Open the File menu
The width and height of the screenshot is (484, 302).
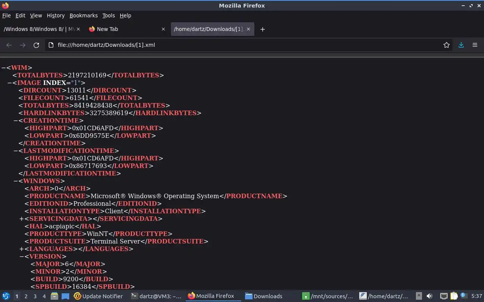pyautogui.click(x=6, y=15)
